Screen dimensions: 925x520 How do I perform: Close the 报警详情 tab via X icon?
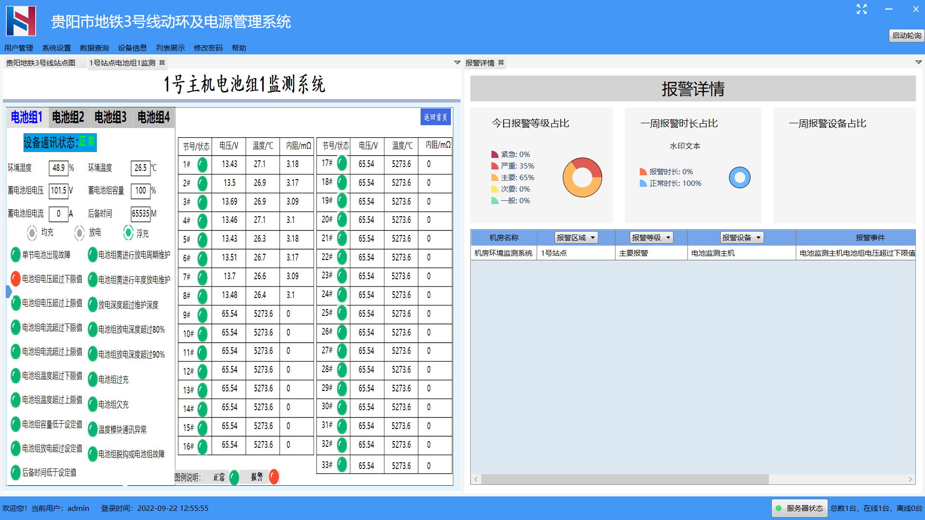[x=501, y=63]
